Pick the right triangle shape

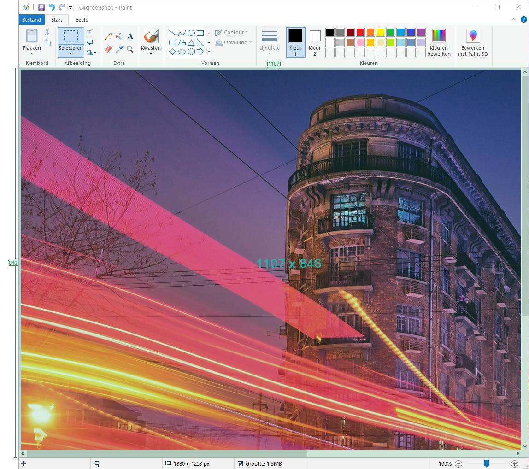click(x=200, y=42)
